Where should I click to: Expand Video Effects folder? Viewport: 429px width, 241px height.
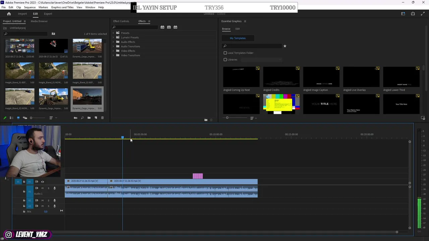tap(113, 51)
